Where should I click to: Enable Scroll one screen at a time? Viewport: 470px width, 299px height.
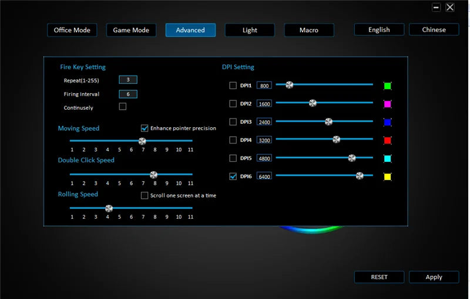145,196
